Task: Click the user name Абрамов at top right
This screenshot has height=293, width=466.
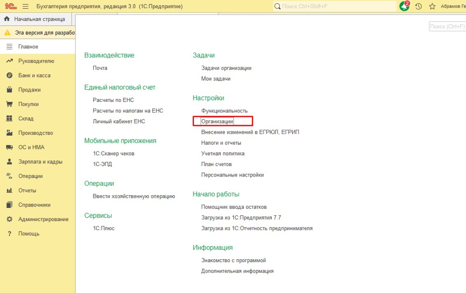Action: 453,6
